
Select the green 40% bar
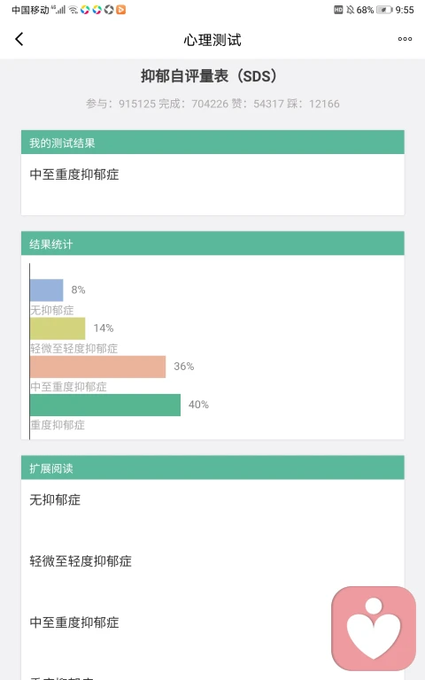(105, 405)
